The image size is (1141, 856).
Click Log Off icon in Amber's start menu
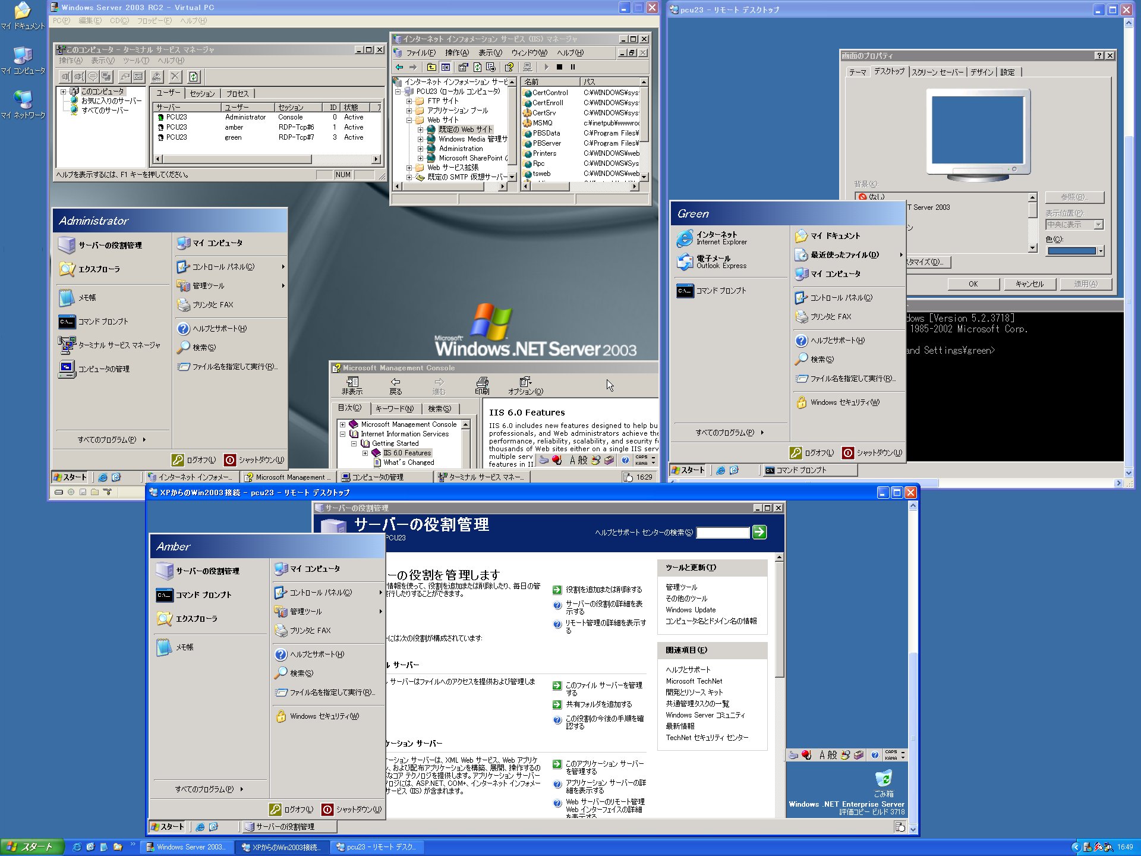pyautogui.click(x=275, y=810)
